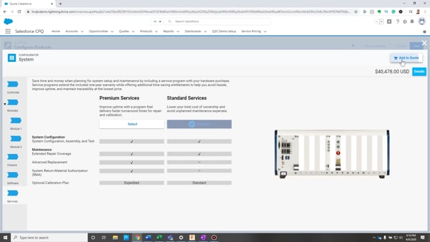Click the Premium Services heading
Image resolution: width=430 pixels, height=242 pixels.
pos(120,98)
